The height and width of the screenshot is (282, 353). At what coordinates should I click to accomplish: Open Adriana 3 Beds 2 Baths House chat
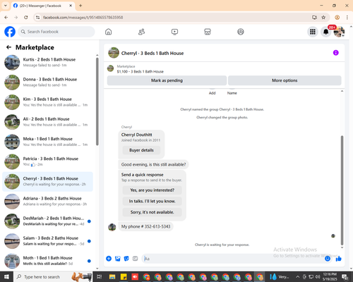(48, 202)
